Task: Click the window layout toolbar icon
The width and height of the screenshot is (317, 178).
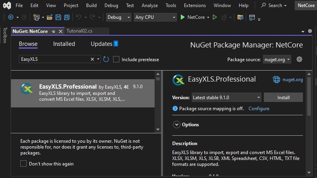Action: point(252,17)
